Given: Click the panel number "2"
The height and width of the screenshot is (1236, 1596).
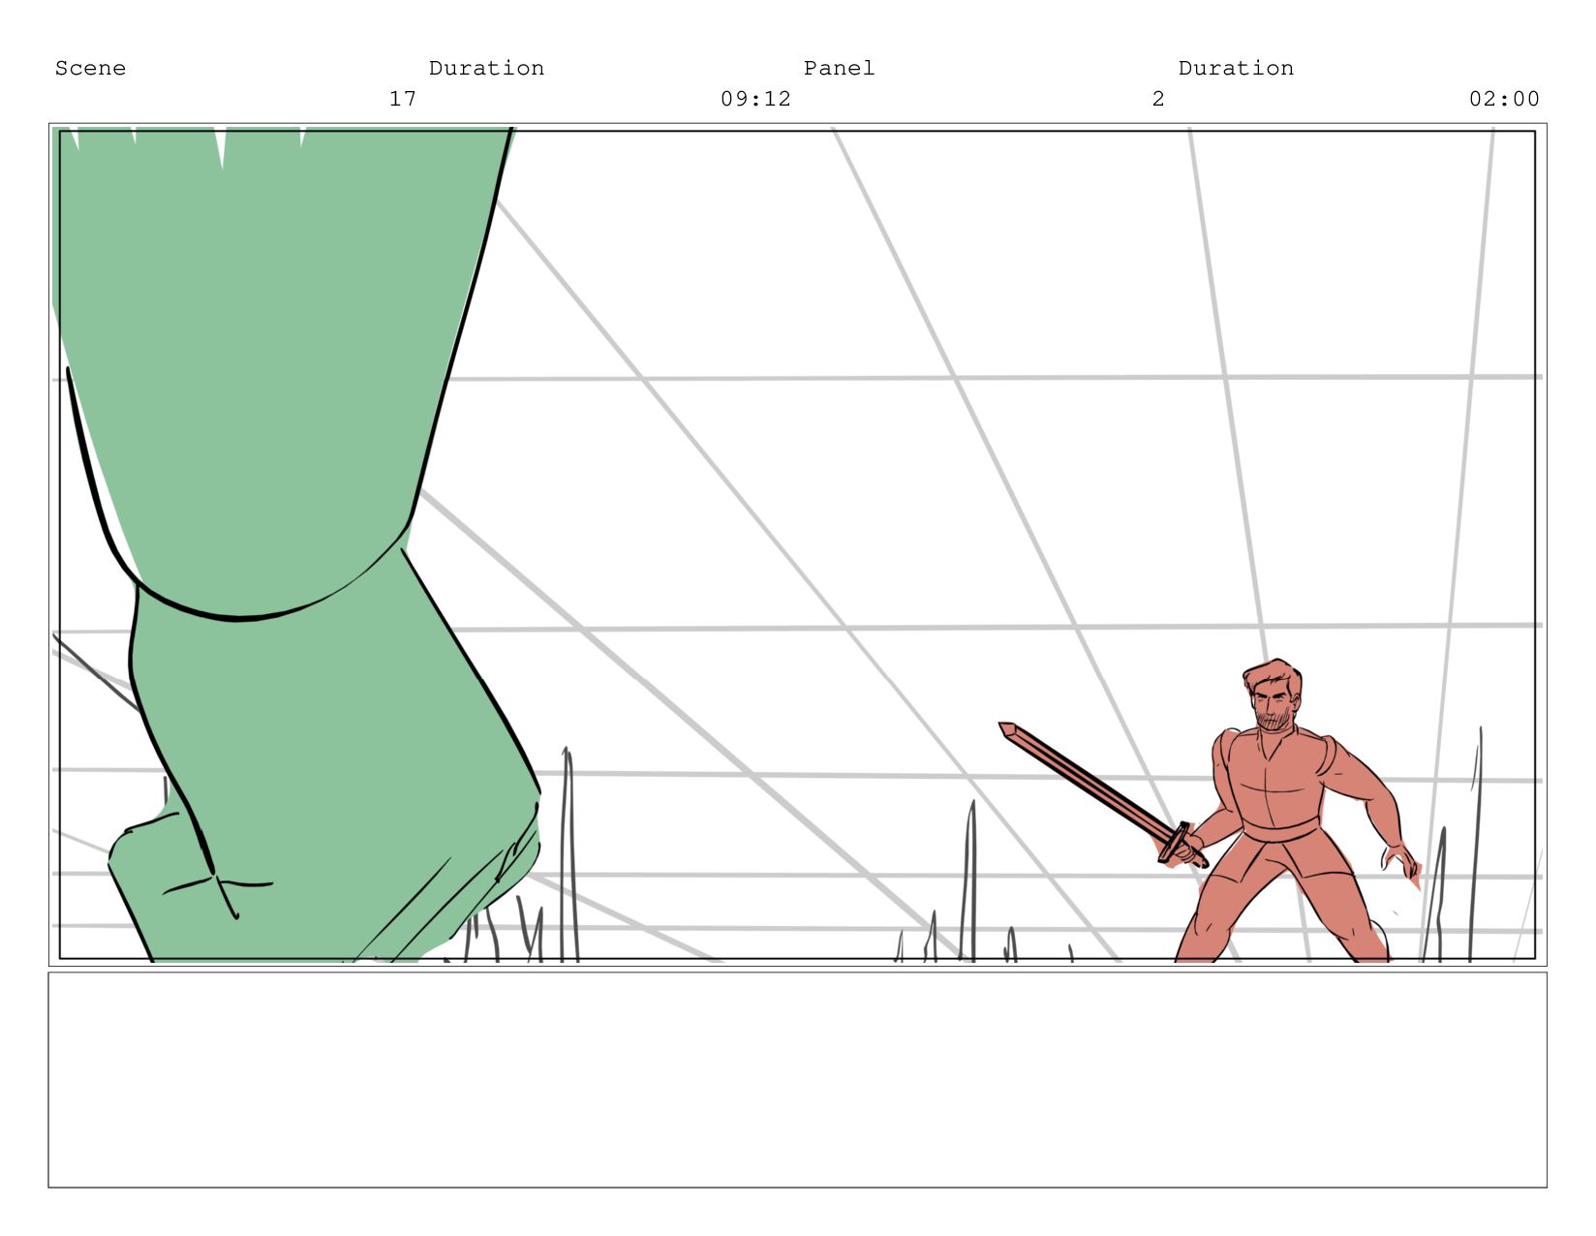Looking at the screenshot, I should (x=1158, y=99).
